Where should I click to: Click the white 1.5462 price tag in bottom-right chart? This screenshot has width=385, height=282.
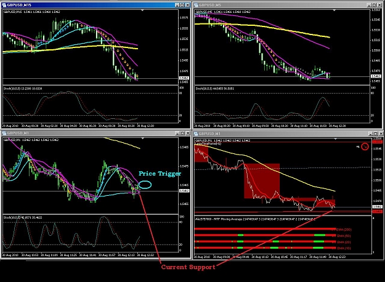377,207
